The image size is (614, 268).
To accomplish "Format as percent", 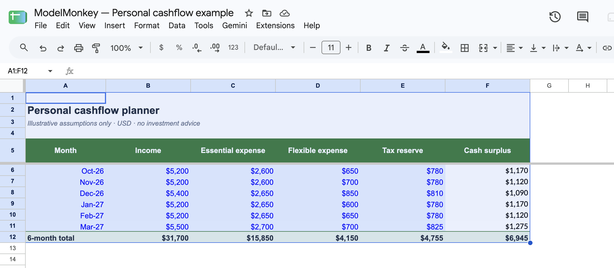I will click(179, 48).
